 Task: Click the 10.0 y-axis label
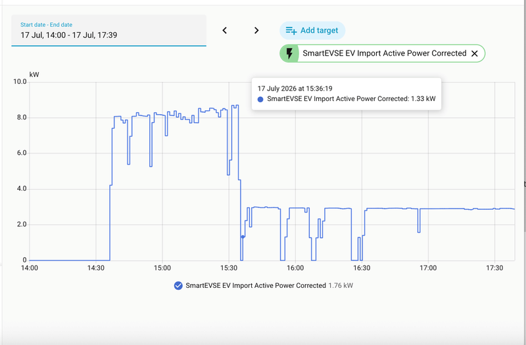pyautogui.click(x=20, y=81)
